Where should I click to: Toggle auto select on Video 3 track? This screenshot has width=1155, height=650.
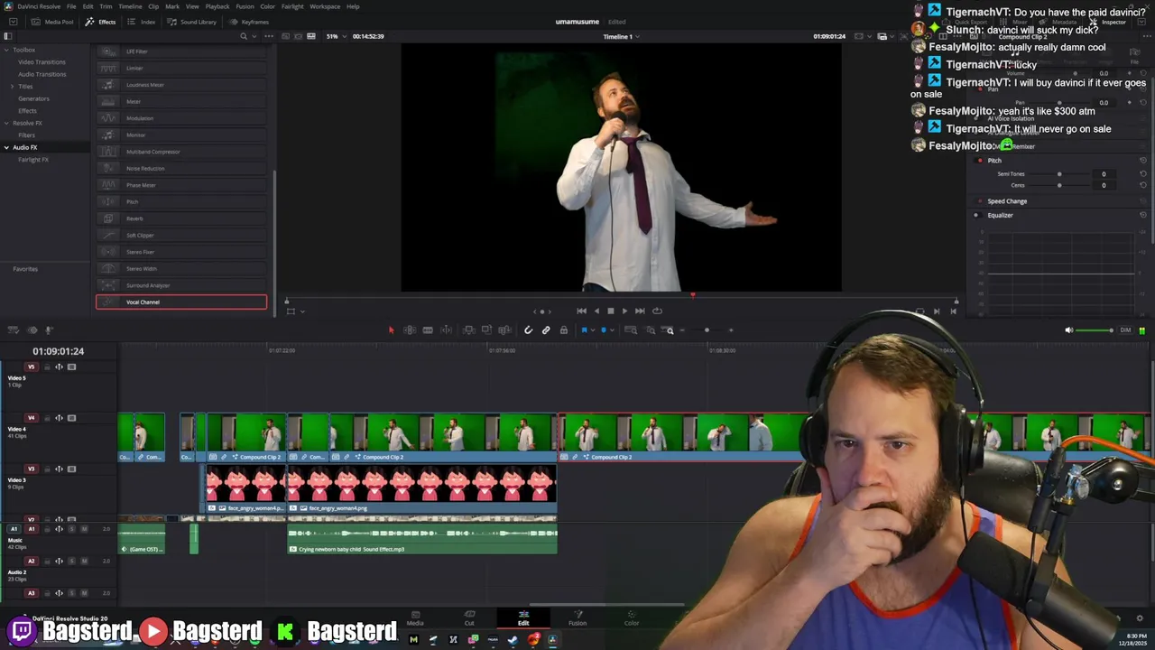coord(60,469)
